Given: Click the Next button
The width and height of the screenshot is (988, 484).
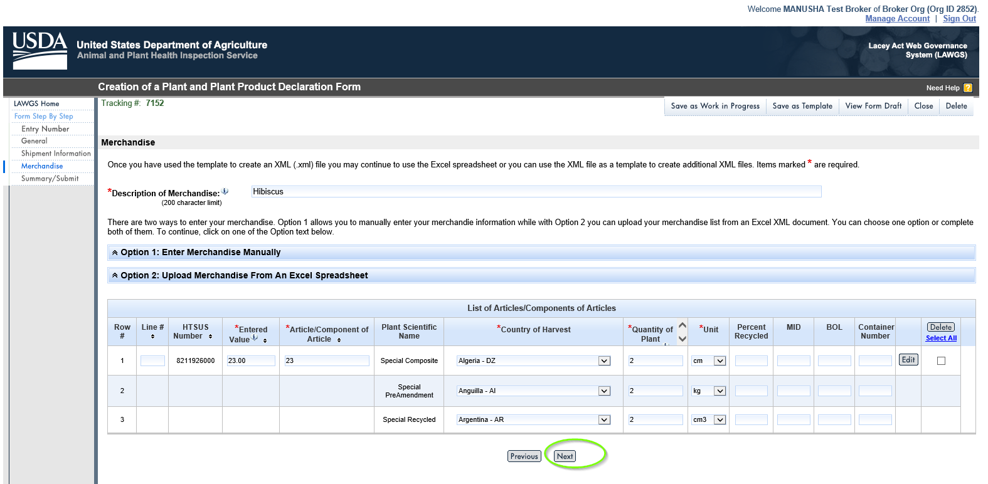Looking at the screenshot, I should [565, 456].
